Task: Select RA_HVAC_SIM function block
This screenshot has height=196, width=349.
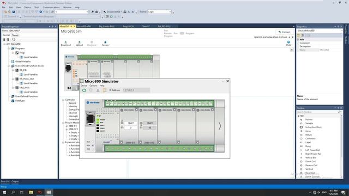Action: pos(27,79)
